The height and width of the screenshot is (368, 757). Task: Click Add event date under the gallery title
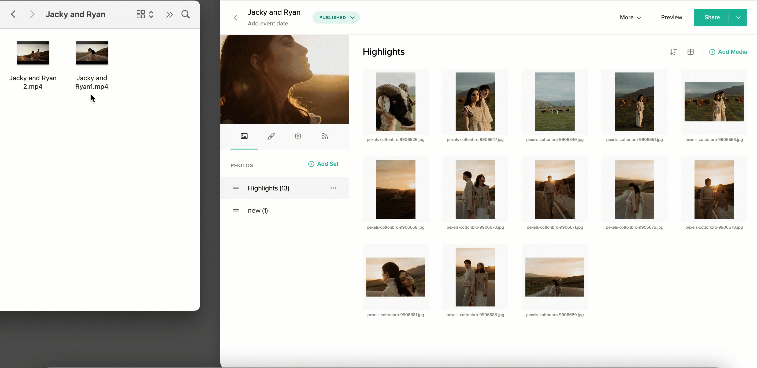point(268,24)
